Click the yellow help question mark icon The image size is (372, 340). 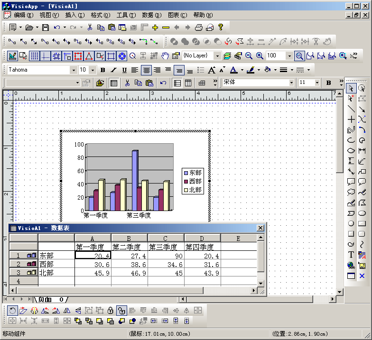220,28
